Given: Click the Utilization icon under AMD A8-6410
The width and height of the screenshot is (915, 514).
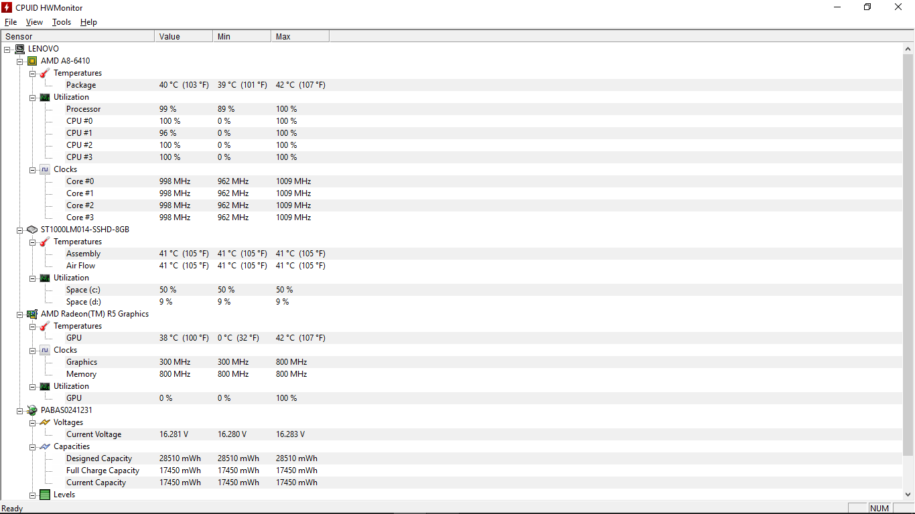Looking at the screenshot, I should click(x=45, y=97).
